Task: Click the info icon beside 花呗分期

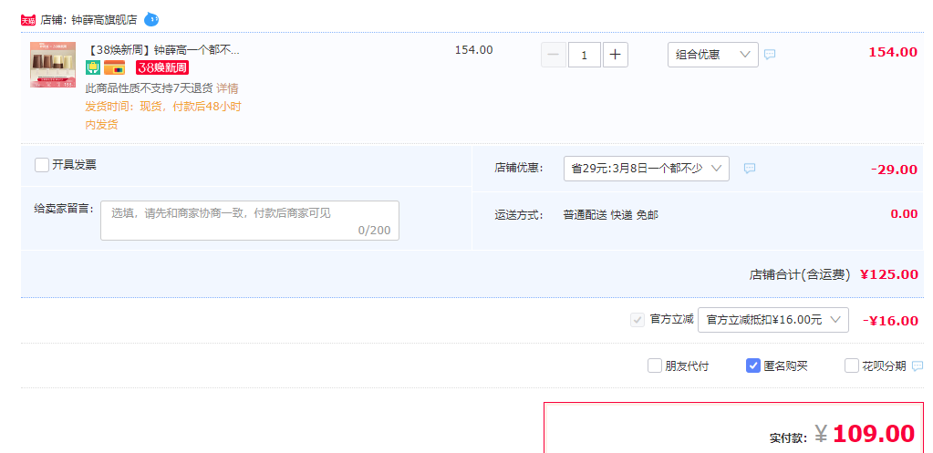Action: click(917, 365)
